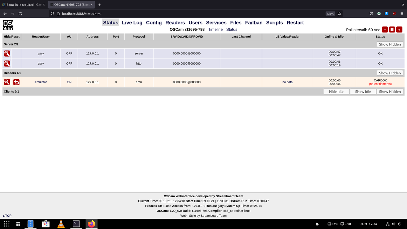
Task: Open the emulator reader link
Action: click(41, 82)
